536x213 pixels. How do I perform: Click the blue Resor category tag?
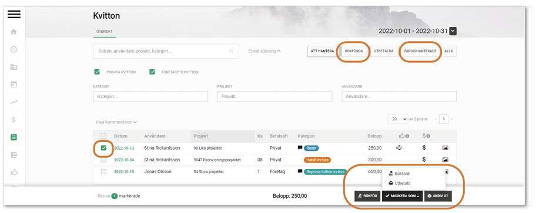(x=311, y=148)
